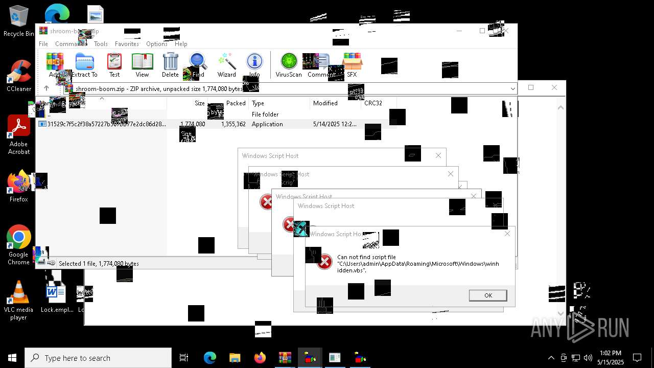The height and width of the screenshot is (368, 654).
Task: Open the notification center icon
Action: pyautogui.click(x=637, y=358)
